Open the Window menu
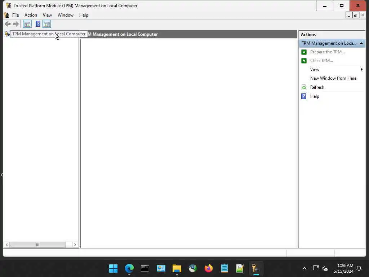Viewport: 369px width, 277px height. click(66, 15)
